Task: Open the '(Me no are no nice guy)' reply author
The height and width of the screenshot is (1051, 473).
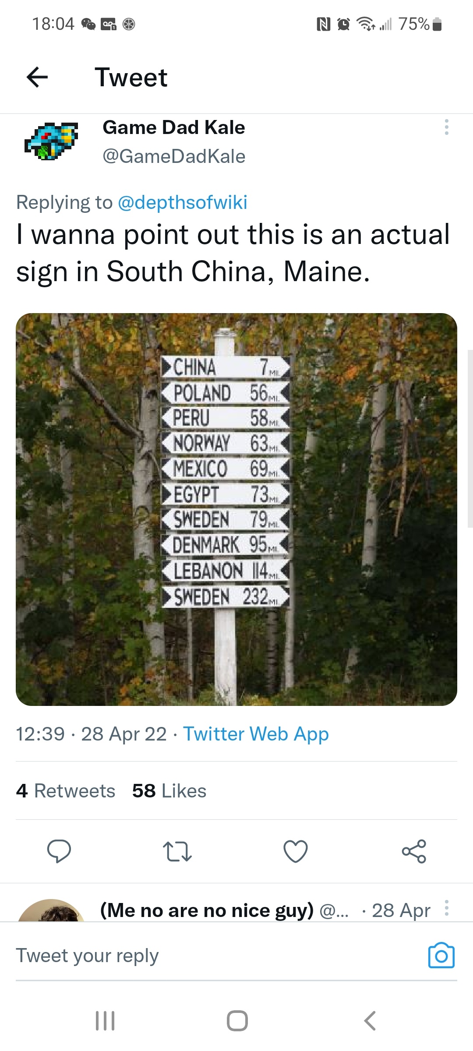Action: click(207, 910)
